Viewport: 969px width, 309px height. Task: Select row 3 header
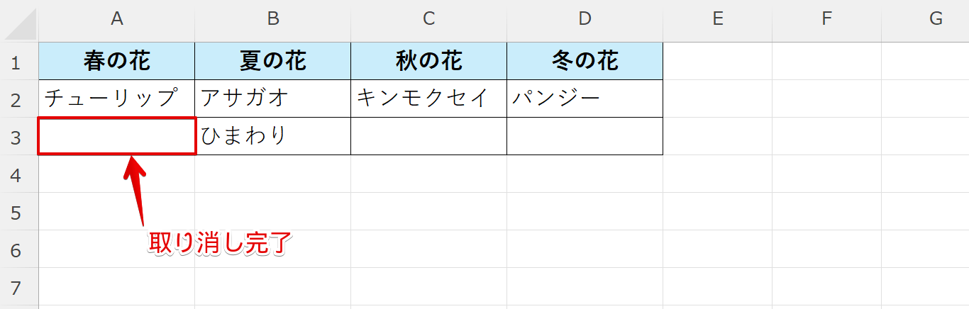[19, 137]
